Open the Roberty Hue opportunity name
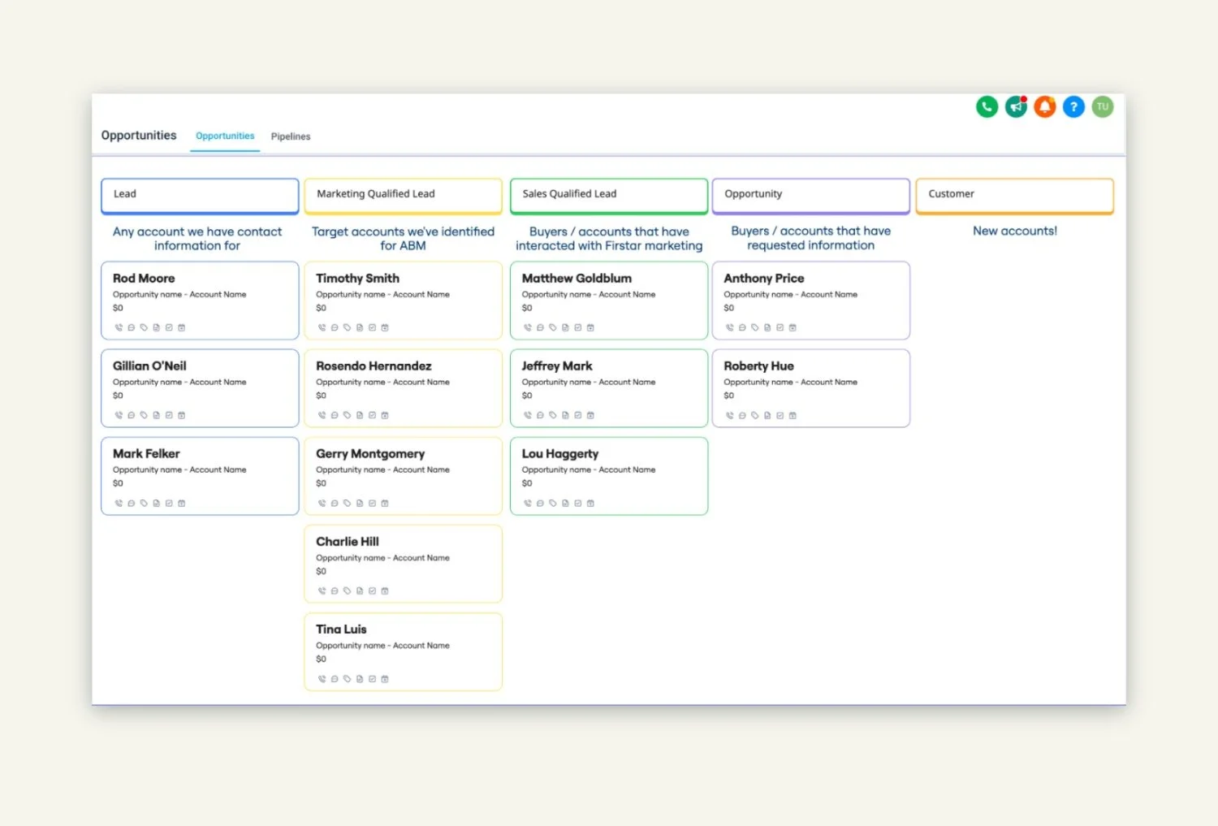 tap(758, 365)
